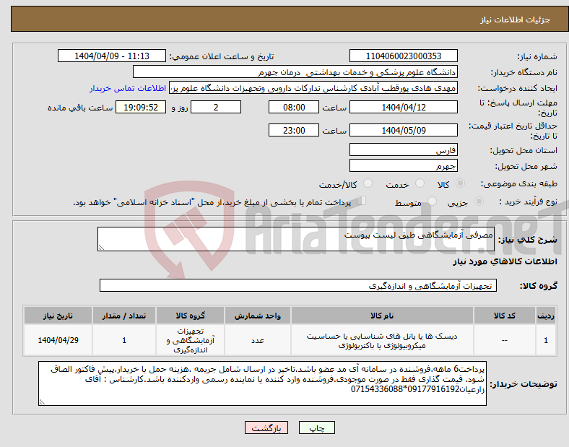Click the delivery province field فارس
Image resolution: width=569 pixels, height=447 pixels.
[x=403, y=150]
